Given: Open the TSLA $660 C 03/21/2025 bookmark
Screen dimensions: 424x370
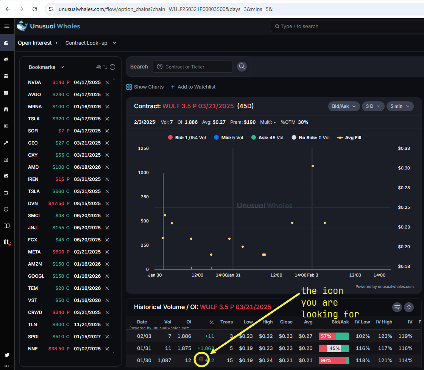Looking at the screenshot, I should [x=64, y=191].
